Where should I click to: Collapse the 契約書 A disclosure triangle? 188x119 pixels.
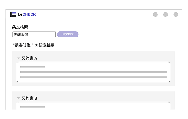(x=18, y=58)
